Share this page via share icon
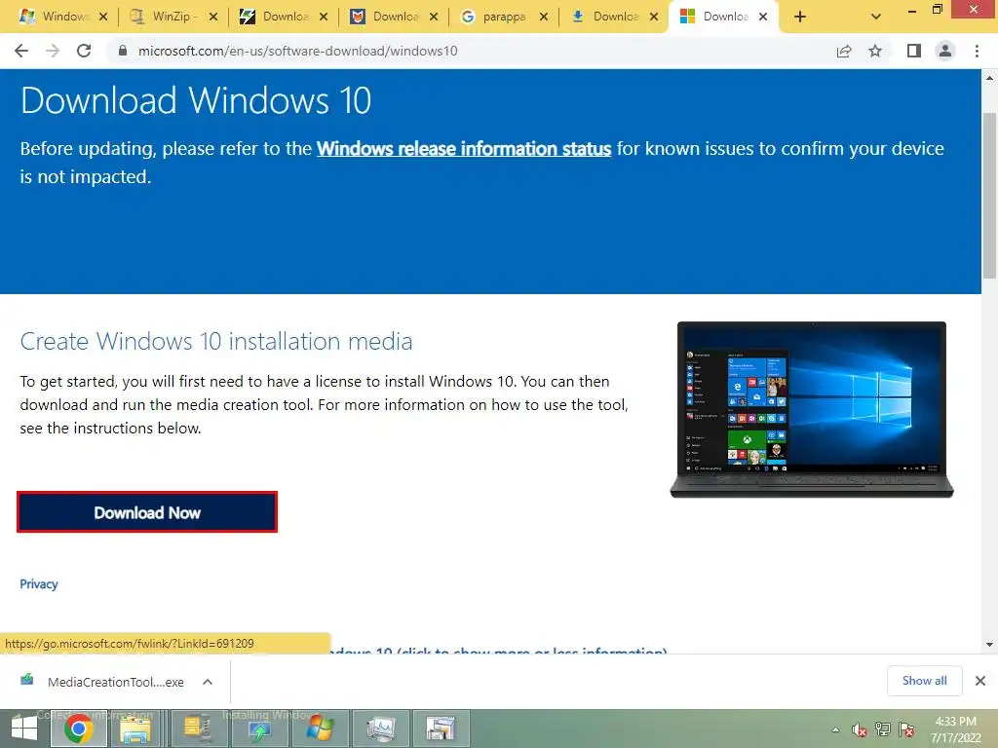This screenshot has width=998, height=748. click(x=844, y=51)
